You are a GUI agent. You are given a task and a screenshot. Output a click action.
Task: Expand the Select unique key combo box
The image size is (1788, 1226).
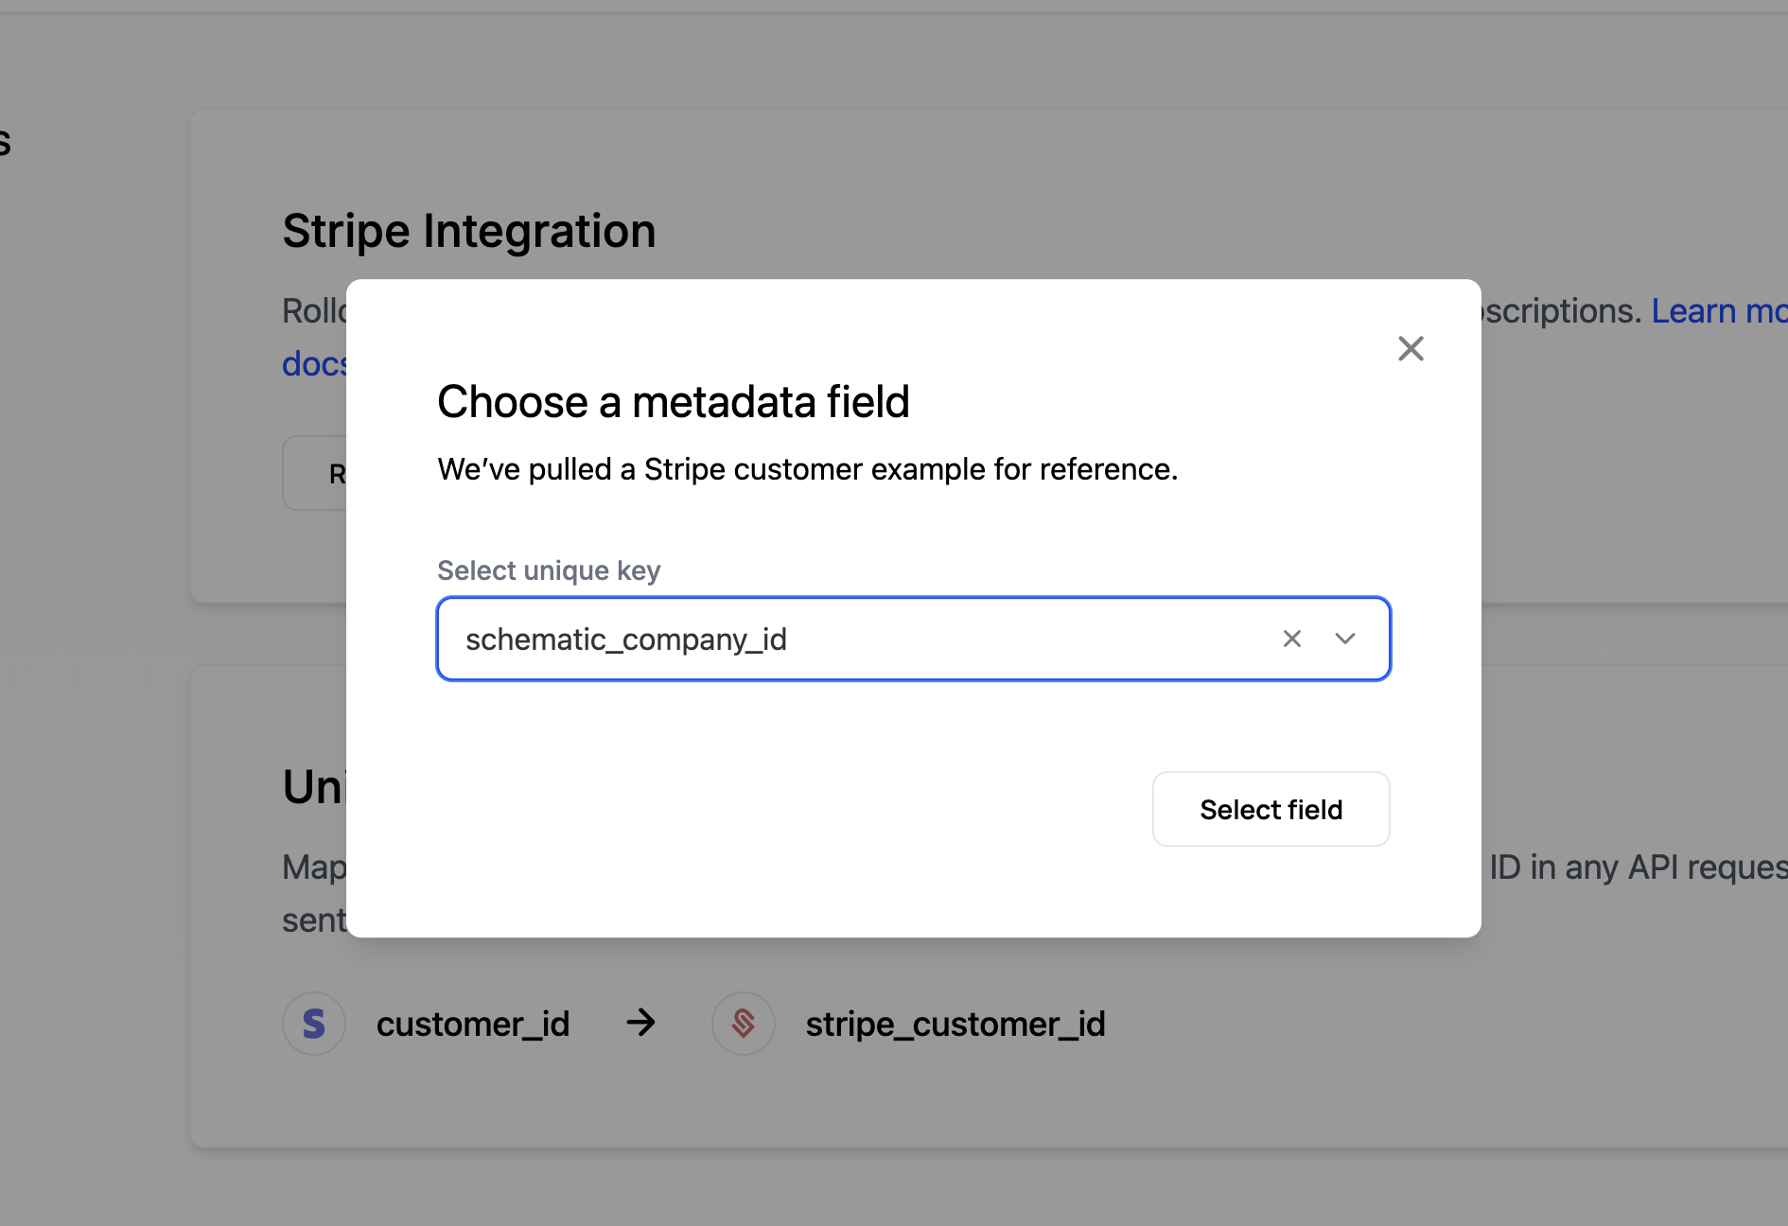coord(1345,639)
